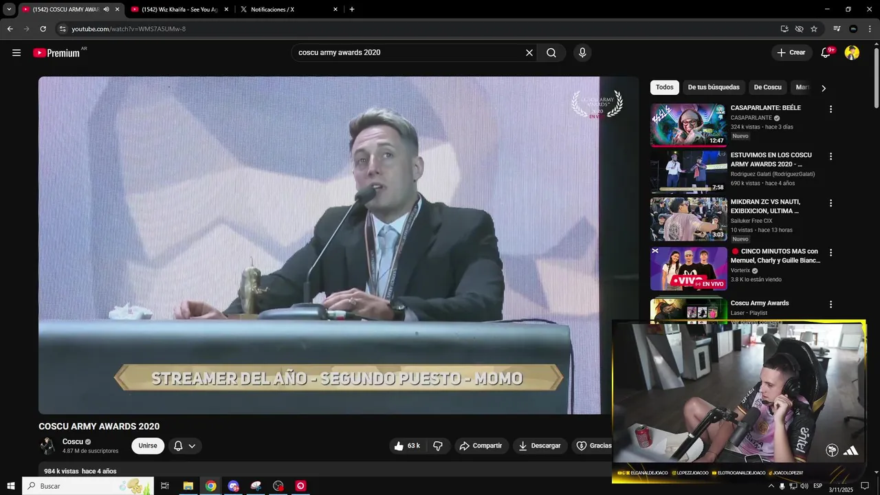The image size is (880, 495).
Task: Bookmark this page with star icon
Action: [x=814, y=29]
